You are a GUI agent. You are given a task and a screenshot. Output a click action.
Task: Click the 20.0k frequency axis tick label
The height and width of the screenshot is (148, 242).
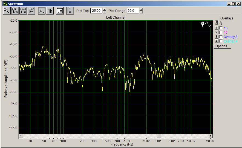click(x=210, y=141)
